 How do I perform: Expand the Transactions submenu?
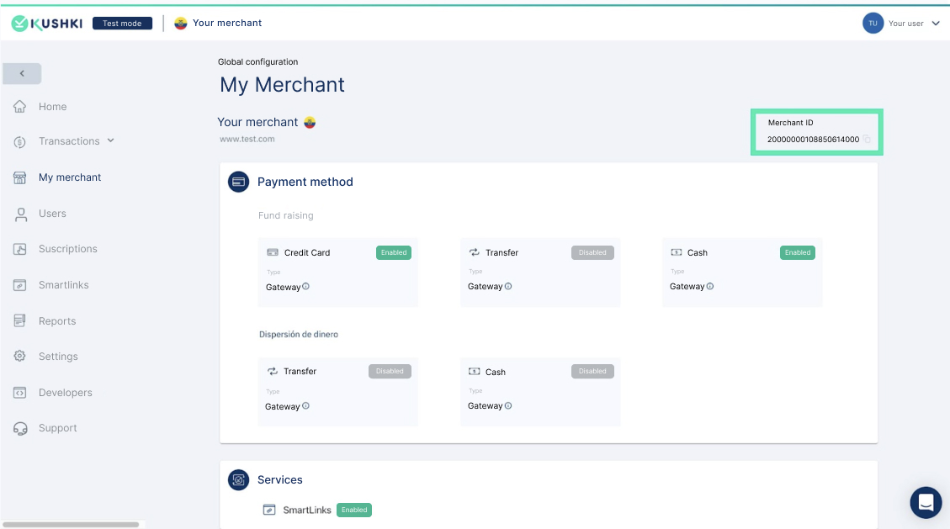coord(110,141)
